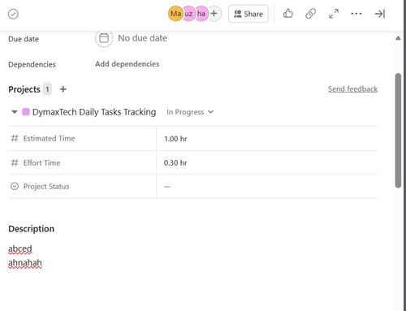
Task: Copy the task link via chain icon
Action: pos(310,14)
